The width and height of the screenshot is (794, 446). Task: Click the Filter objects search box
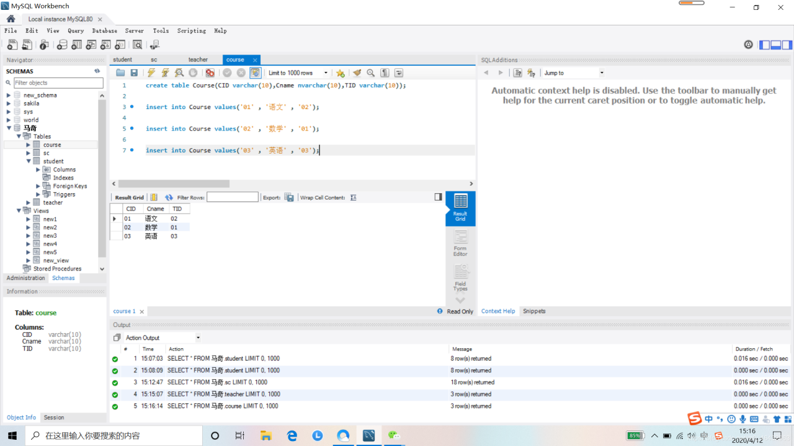pyautogui.click(x=58, y=82)
